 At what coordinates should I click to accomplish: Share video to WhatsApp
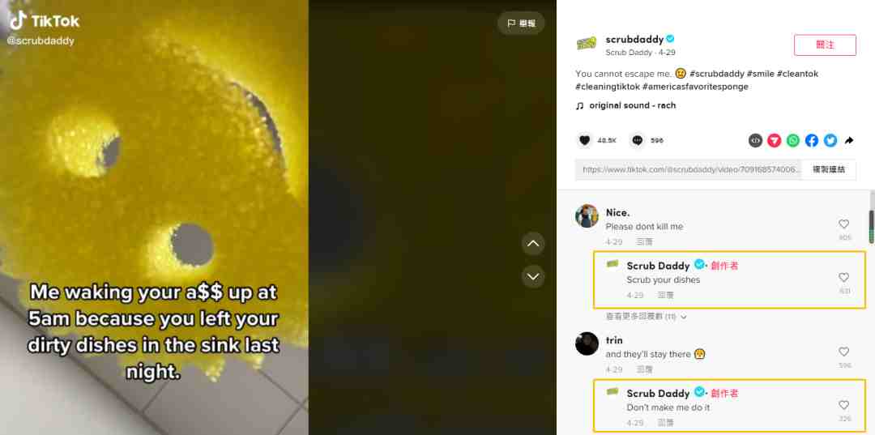tap(793, 140)
